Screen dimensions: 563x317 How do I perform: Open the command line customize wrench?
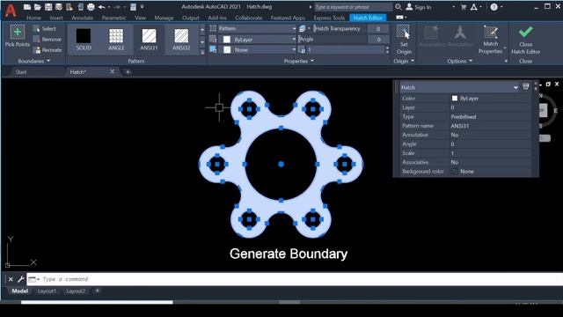click(x=21, y=279)
